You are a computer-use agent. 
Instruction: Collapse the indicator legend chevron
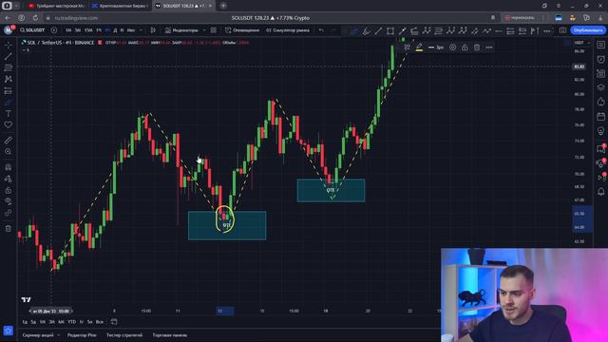26,50
